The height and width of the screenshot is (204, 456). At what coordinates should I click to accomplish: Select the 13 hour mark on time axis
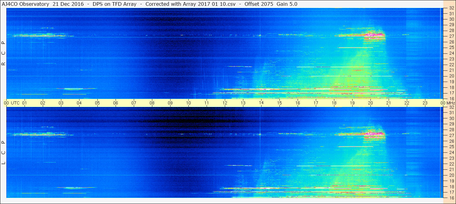click(x=243, y=103)
